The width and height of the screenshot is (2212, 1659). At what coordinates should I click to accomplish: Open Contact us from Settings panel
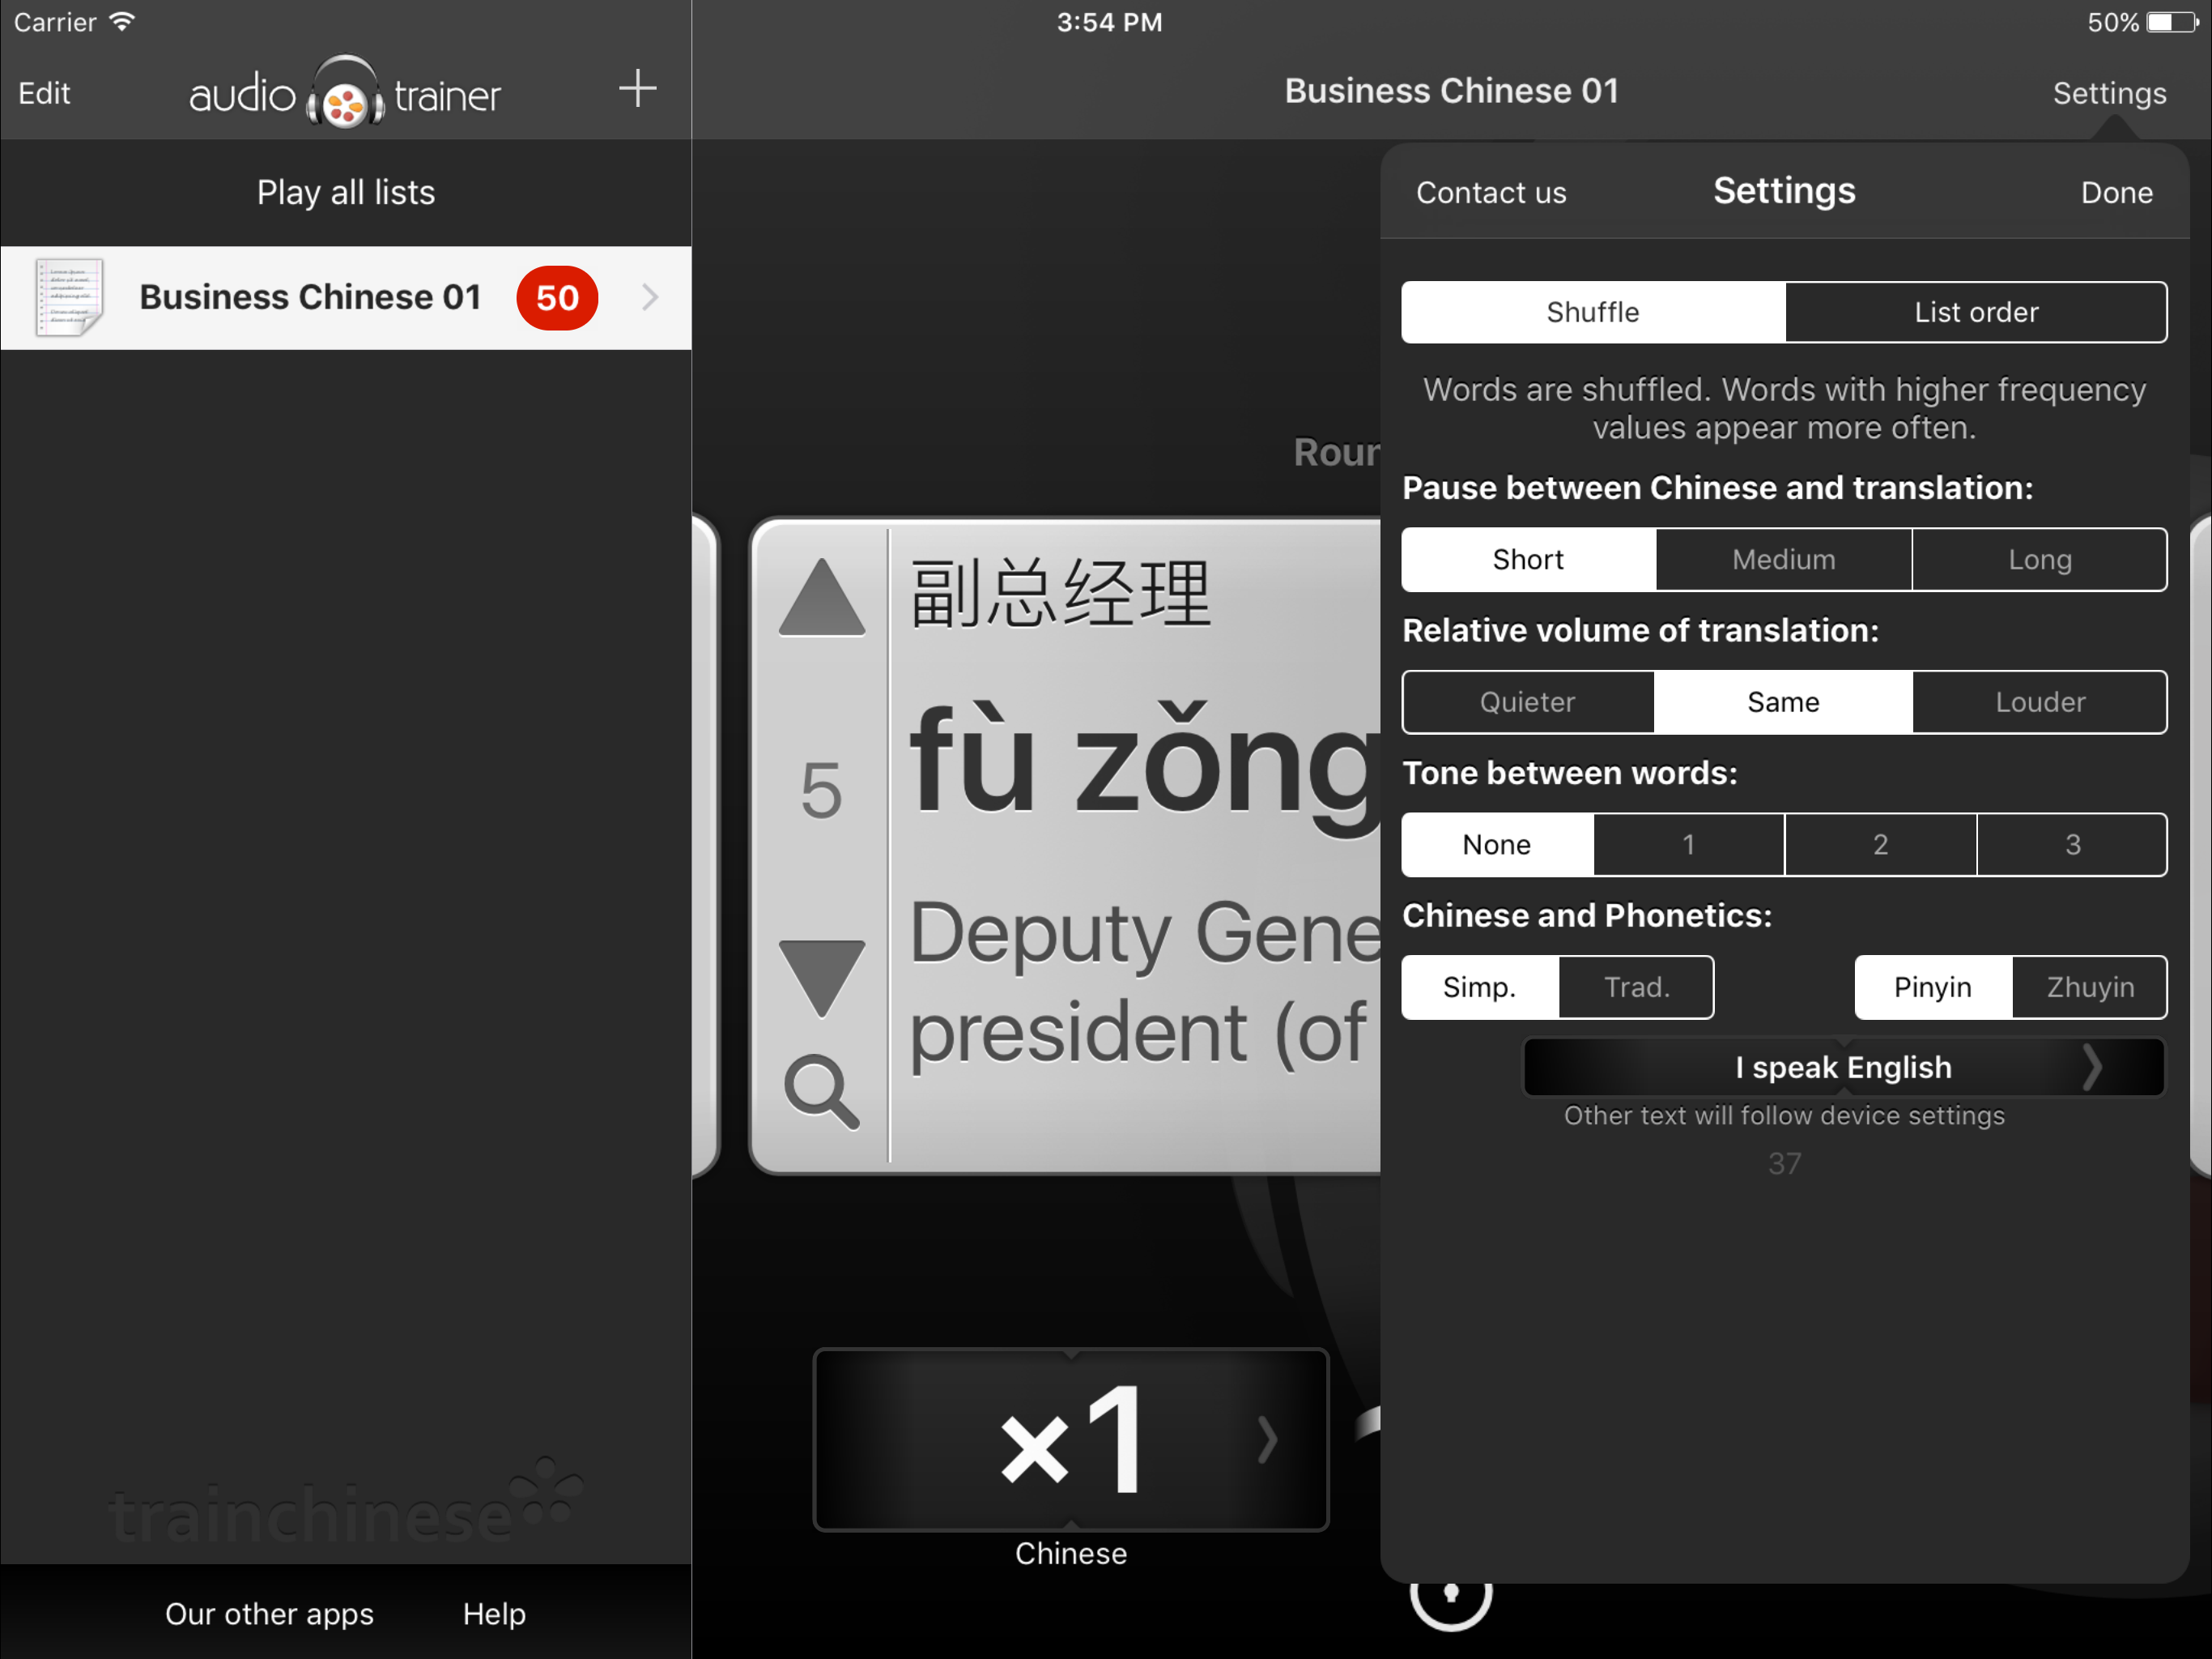point(1491,192)
